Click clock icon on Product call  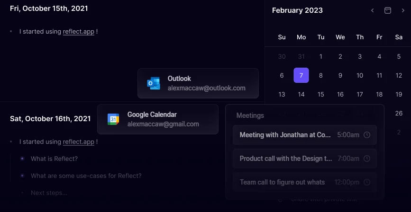point(366,159)
